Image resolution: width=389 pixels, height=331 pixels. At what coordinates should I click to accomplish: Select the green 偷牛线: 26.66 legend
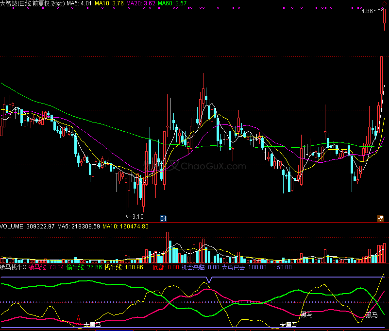click(x=85, y=267)
